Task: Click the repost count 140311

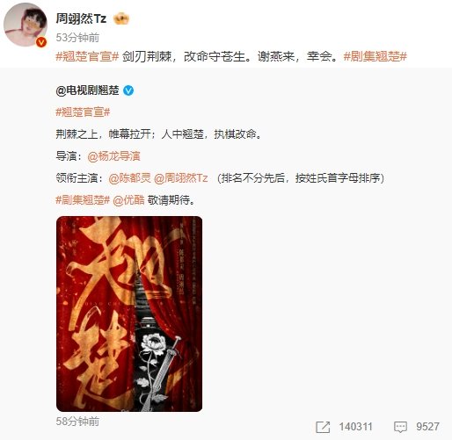Action: click(355, 427)
